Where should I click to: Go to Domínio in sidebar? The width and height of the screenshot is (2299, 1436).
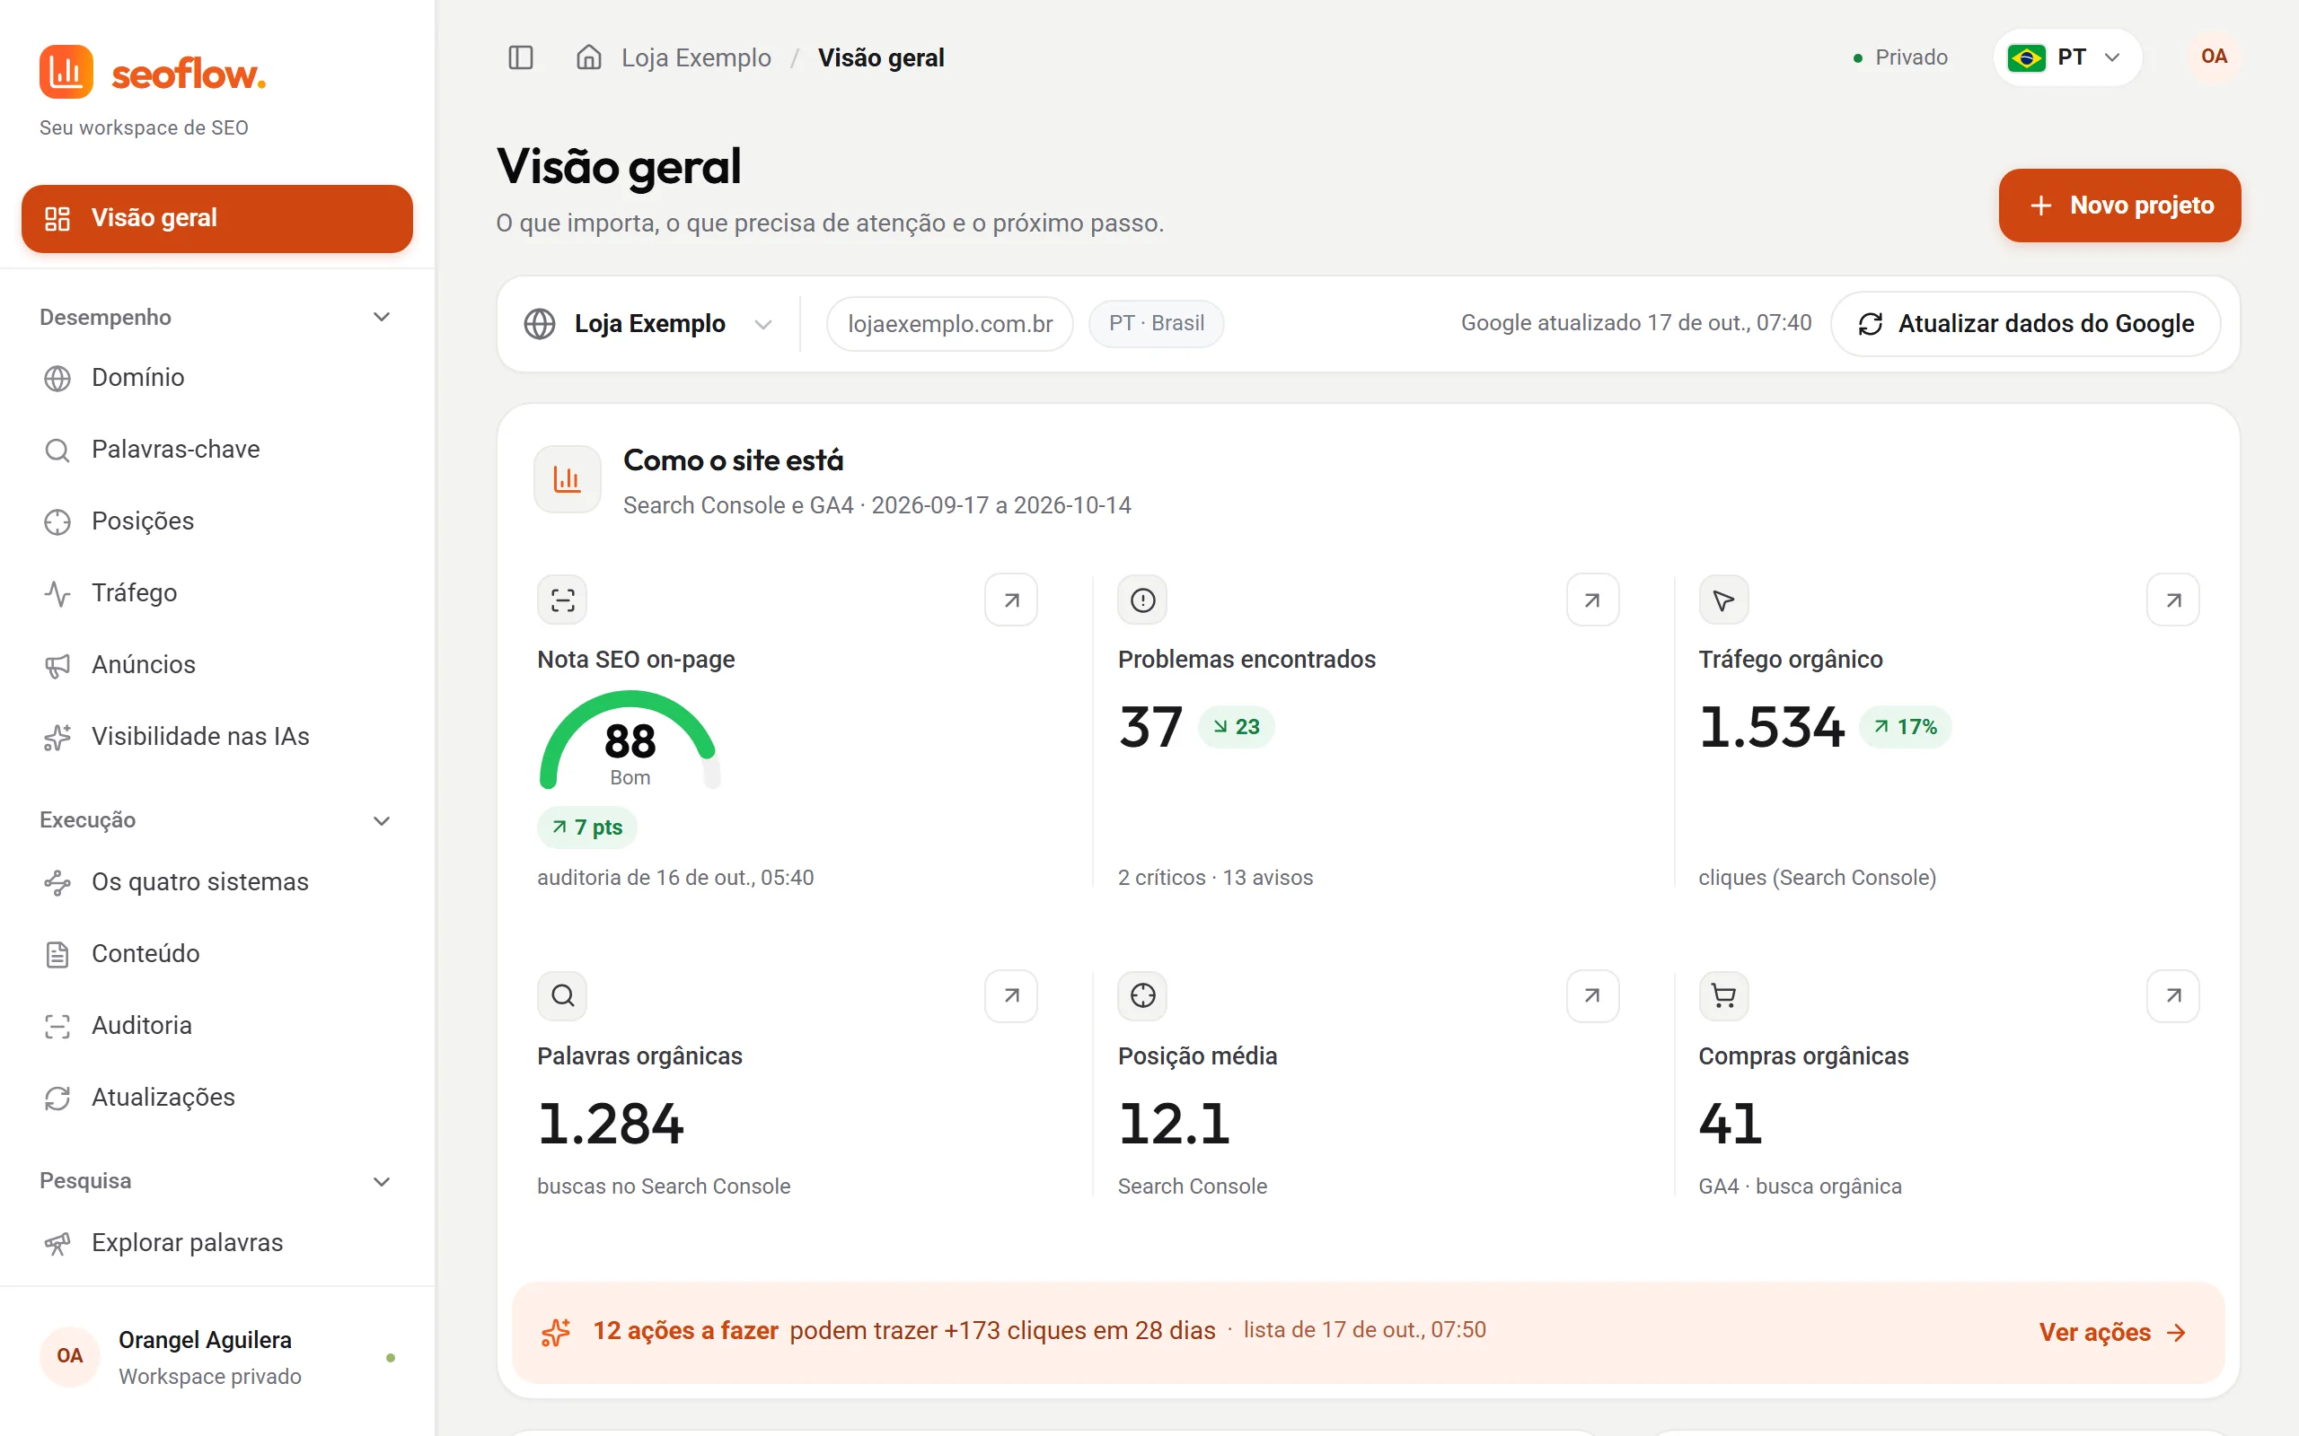216,378
